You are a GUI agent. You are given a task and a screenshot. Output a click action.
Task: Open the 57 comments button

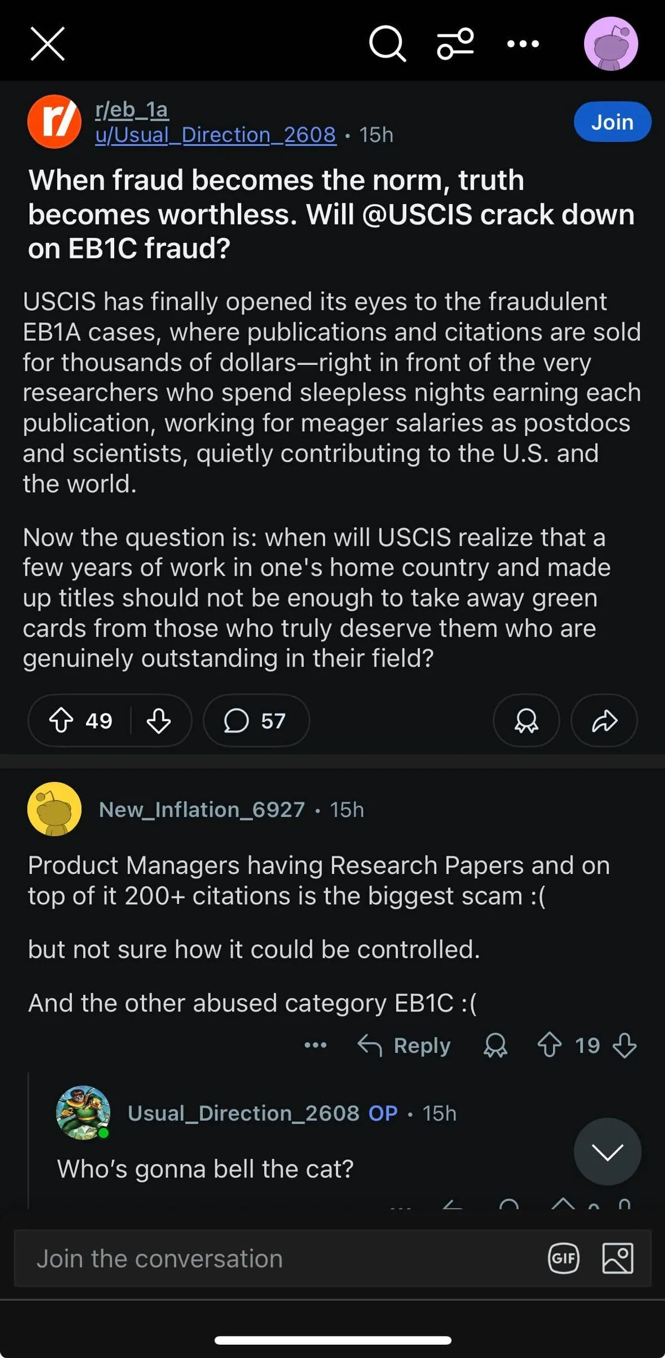(255, 720)
